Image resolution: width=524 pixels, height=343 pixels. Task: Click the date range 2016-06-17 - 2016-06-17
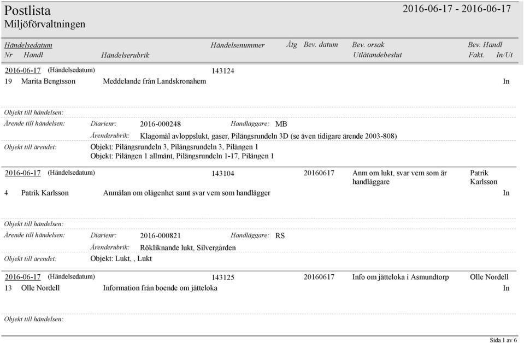(456, 9)
